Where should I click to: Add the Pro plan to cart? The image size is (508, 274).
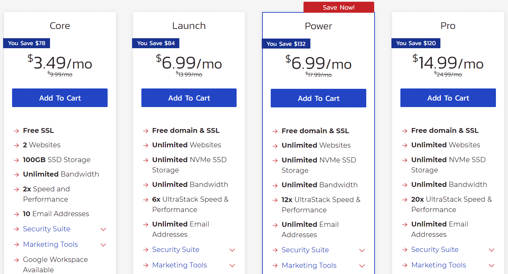(x=448, y=98)
